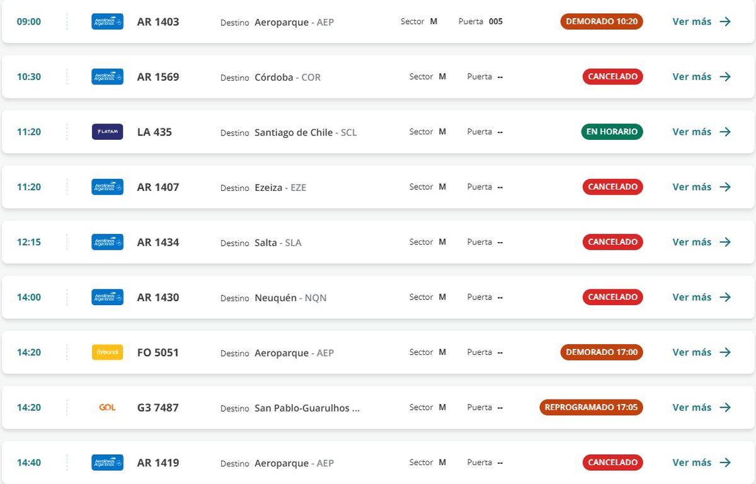The image size is (756, 484).
Task: Select the Santiago de Chile - SCL destination
Action: tap(306, 132)
